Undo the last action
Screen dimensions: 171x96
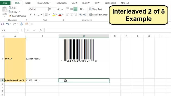7,24
